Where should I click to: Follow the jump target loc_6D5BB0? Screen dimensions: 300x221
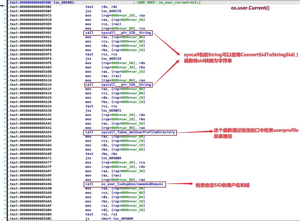tap(111, 158)
